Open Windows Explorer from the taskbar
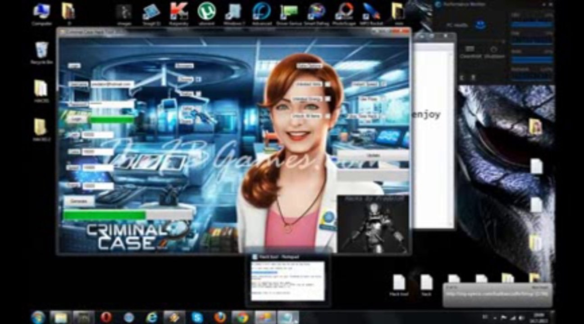This screenshot has height=324, width=584. point(60,317)
